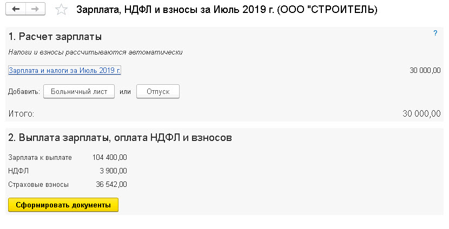Click the page title Зарплата, НДФЛ и взносы
The image size is (449, 229).
point(227,10)
